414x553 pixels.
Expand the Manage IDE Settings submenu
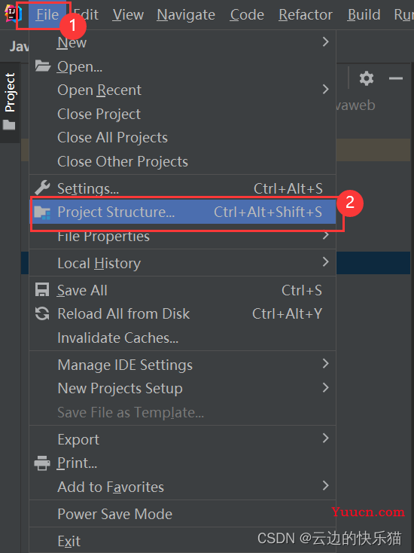point(182,365)
